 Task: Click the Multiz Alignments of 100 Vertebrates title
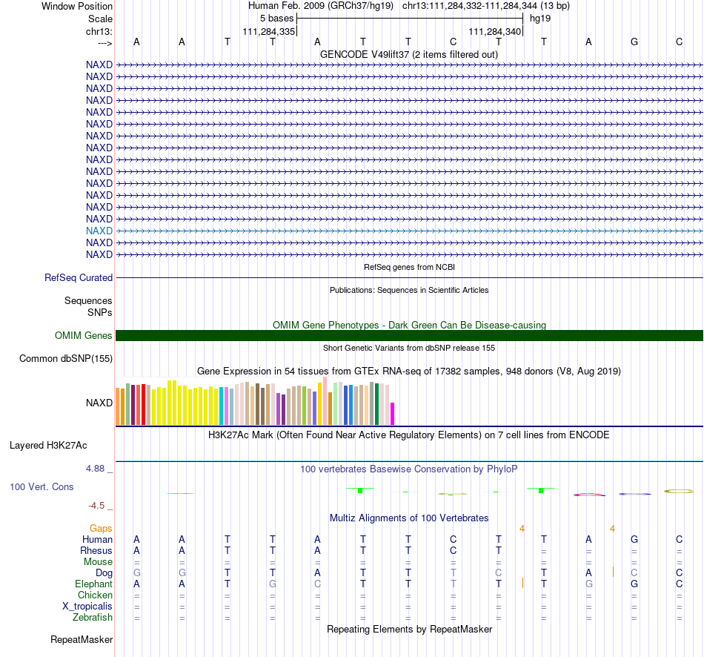[x=409, y=518]
